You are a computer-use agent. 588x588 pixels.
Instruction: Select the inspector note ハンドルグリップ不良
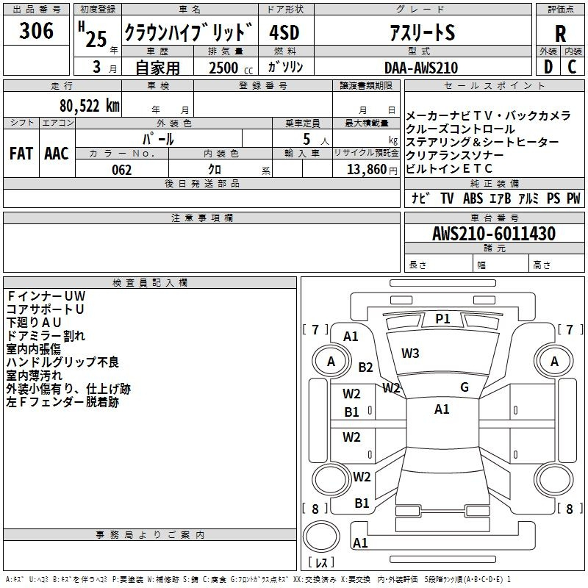pyautogui.click(x=62, y=362)
